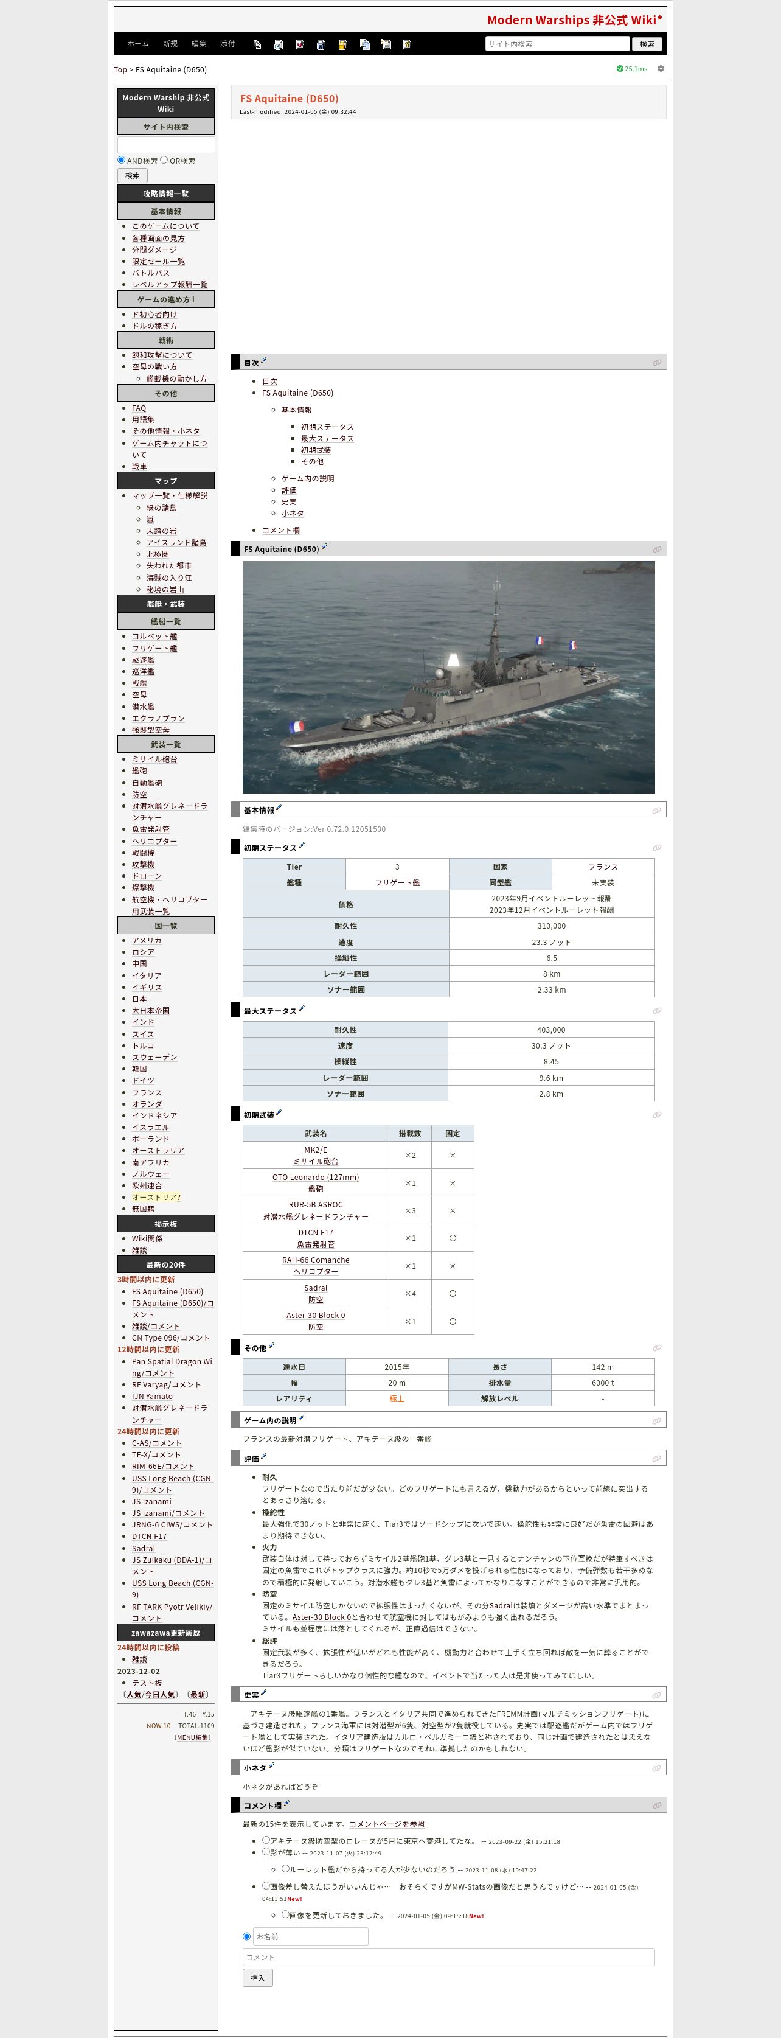781x2038 pixels.
Task: Click the pencil icon next to 基本情報 heading
Action: tap(279, 808)
